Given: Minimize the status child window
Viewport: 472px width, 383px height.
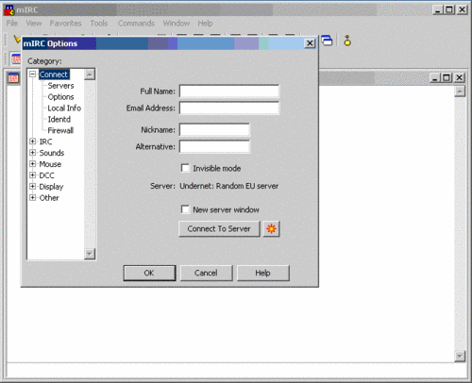Looking at the screenshot, I should click(x=435, y=77).
